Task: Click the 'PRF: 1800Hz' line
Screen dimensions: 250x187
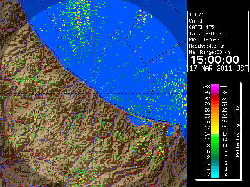Action: (x=204, y=40)
